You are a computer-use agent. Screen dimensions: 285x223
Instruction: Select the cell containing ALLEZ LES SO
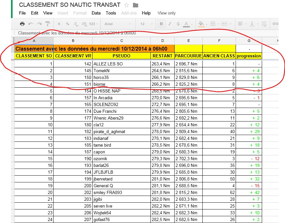[x=121, y=64]
